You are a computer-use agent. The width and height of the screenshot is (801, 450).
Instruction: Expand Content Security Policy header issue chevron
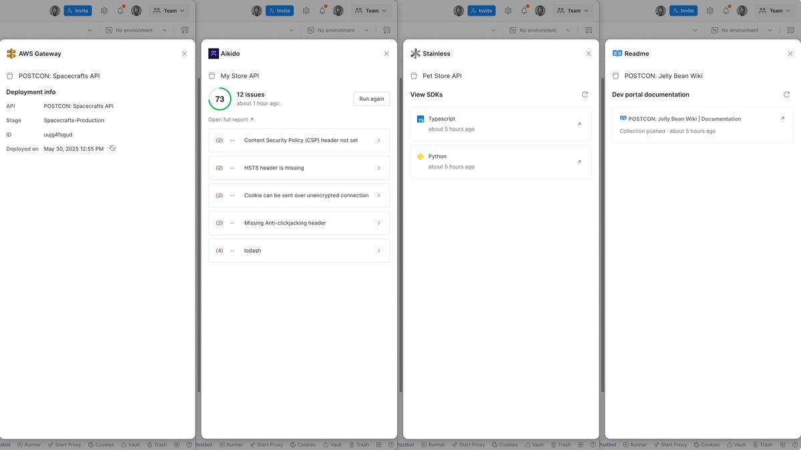click(378, 141)
